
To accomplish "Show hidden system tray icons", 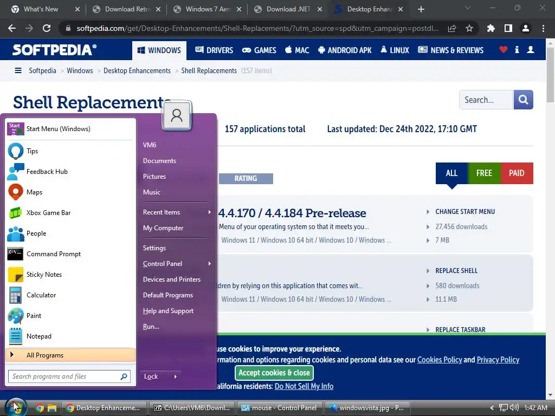I will (x=492, y=408).
